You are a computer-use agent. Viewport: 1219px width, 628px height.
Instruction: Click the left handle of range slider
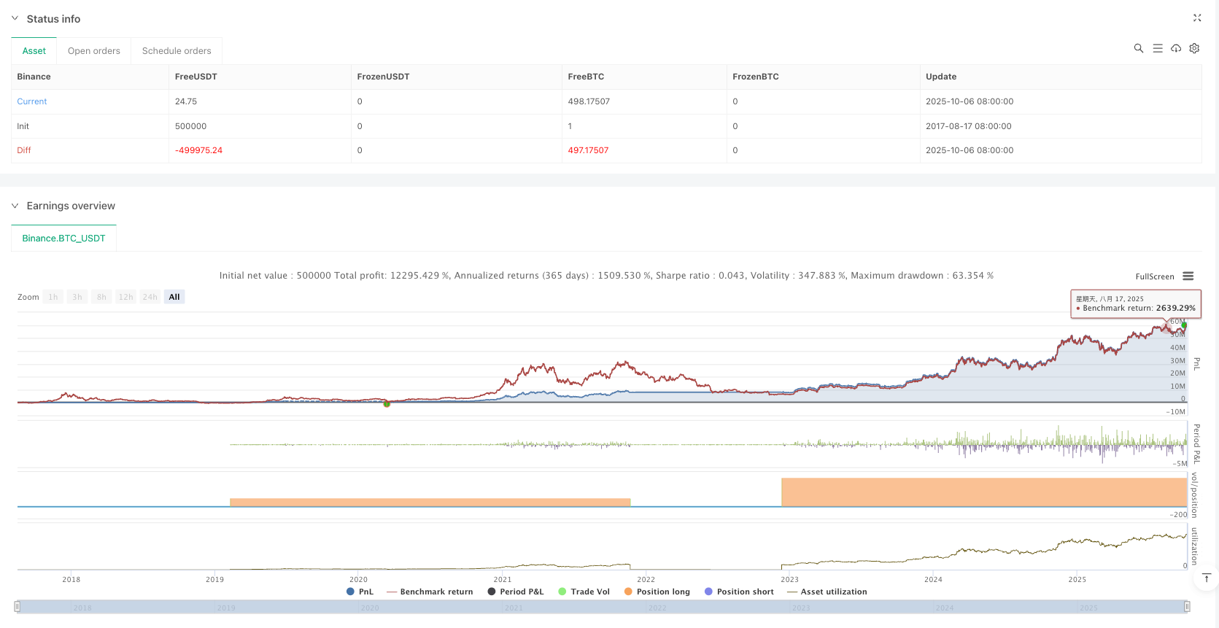[x=18, y=607]
